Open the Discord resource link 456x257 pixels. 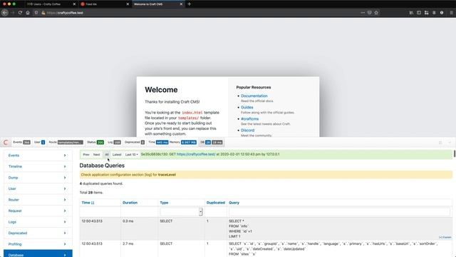tap(247, 130)
